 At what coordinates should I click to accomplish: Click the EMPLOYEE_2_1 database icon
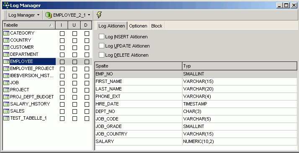click(x=49, y=15)
